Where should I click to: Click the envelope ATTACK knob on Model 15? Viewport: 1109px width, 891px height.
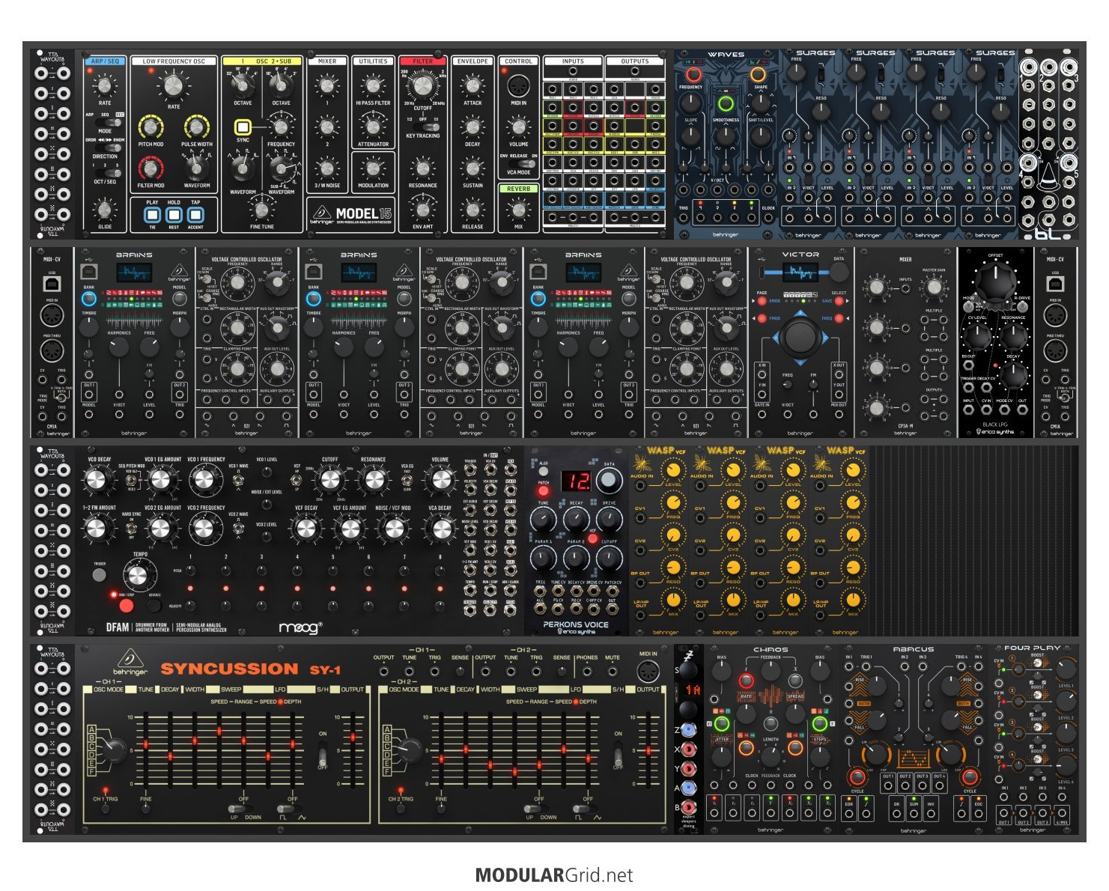(473, 85)
